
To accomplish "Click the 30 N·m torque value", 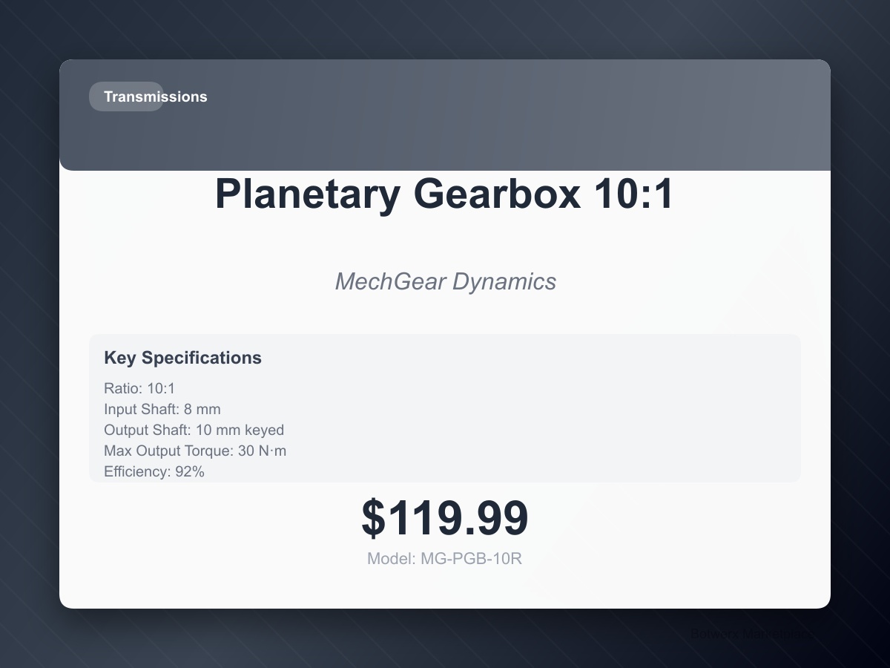I will pos(262,451).
